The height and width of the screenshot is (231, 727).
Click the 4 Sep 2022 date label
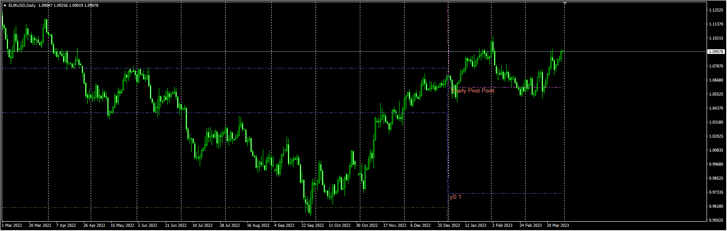pos(284,225)
